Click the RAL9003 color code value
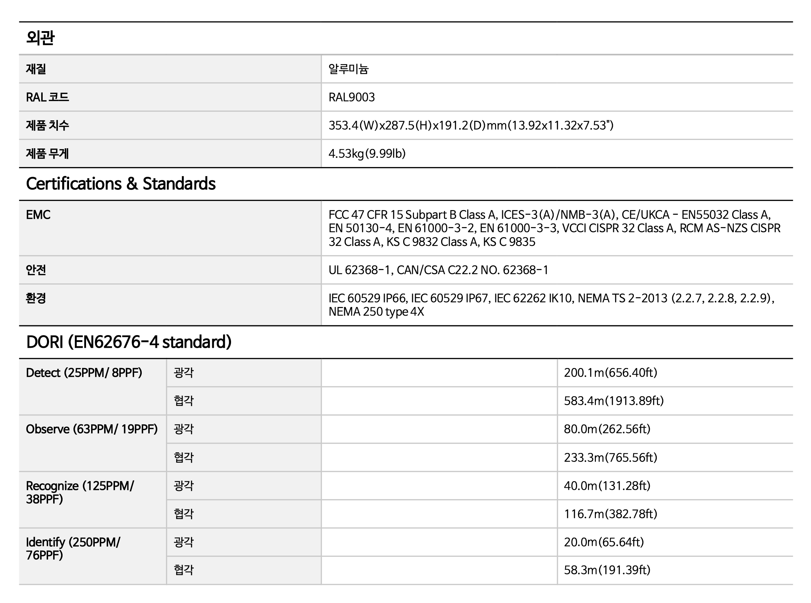 coord(351,97)
